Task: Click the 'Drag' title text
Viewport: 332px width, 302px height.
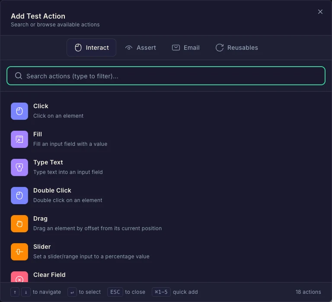Action: click(40, 218)
